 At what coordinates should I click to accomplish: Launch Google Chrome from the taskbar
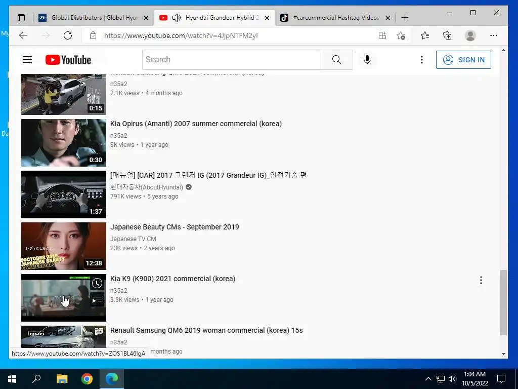87,379
